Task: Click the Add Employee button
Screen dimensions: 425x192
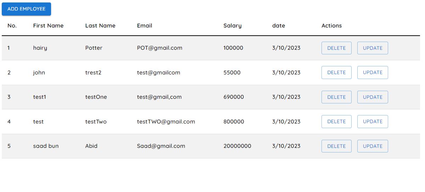Action: point(26,9)
